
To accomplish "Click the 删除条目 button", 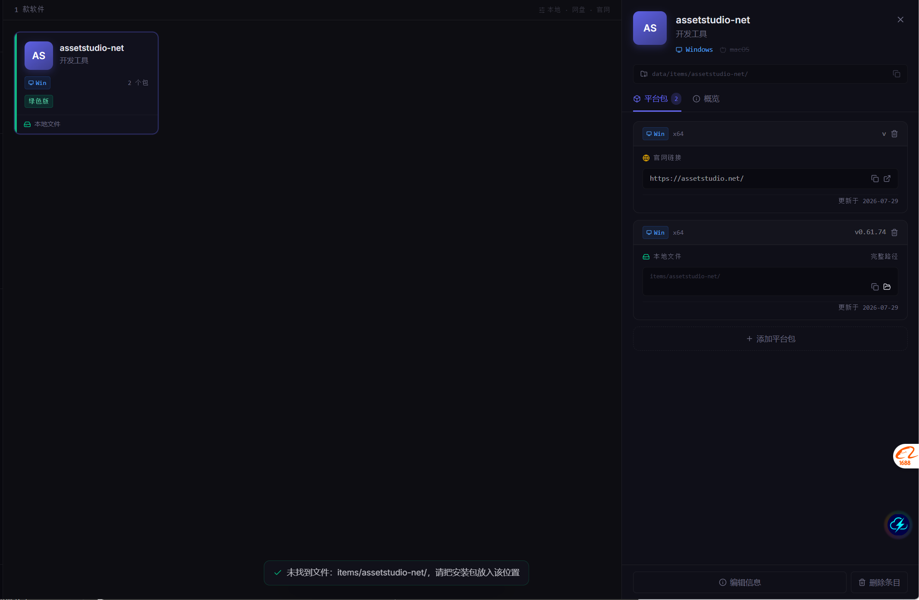I will point(879,582).
